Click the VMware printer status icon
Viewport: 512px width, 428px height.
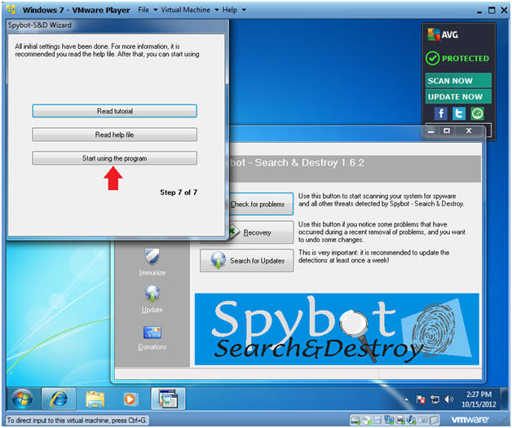(x=400, y=420)
